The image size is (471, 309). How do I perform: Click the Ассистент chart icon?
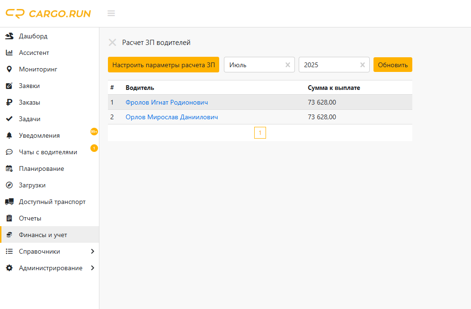pyautogui.click(x=9, y=53)
